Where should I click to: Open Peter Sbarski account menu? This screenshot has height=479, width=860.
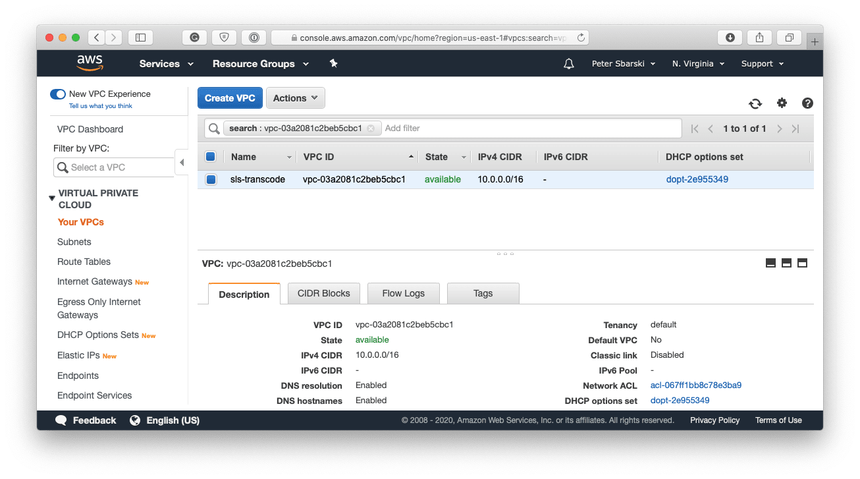624,64
